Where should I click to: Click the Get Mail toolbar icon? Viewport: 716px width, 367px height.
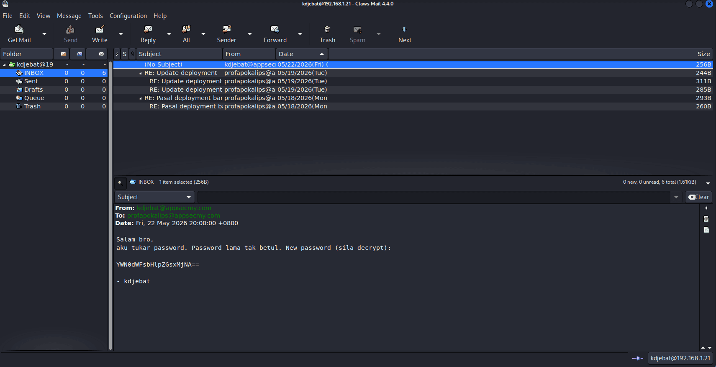(19, 29)
